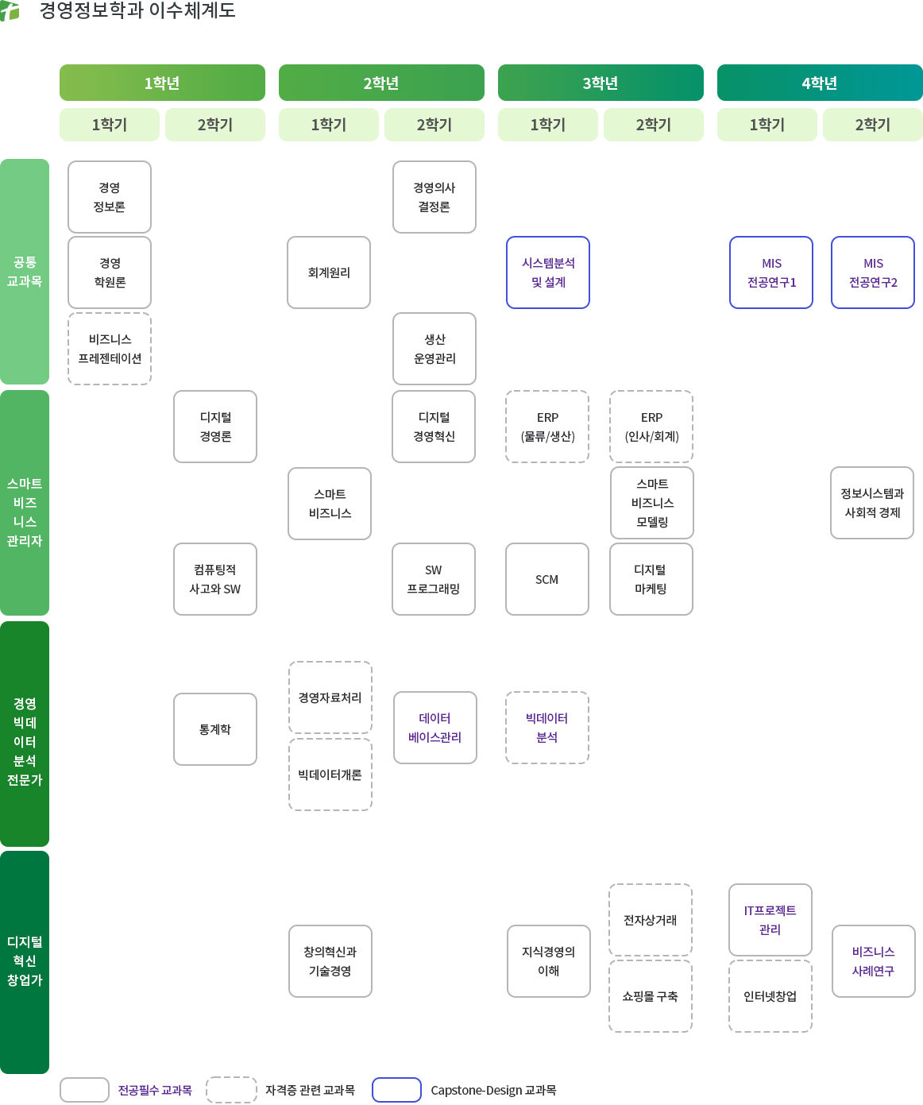Click the 전공필수 교과목 legend box
This screenshot has height=1105, width=923.
point(84,1090)
